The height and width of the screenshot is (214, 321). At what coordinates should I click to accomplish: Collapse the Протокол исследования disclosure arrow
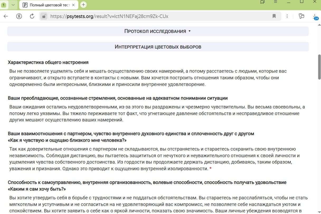(x=189, y=31)
